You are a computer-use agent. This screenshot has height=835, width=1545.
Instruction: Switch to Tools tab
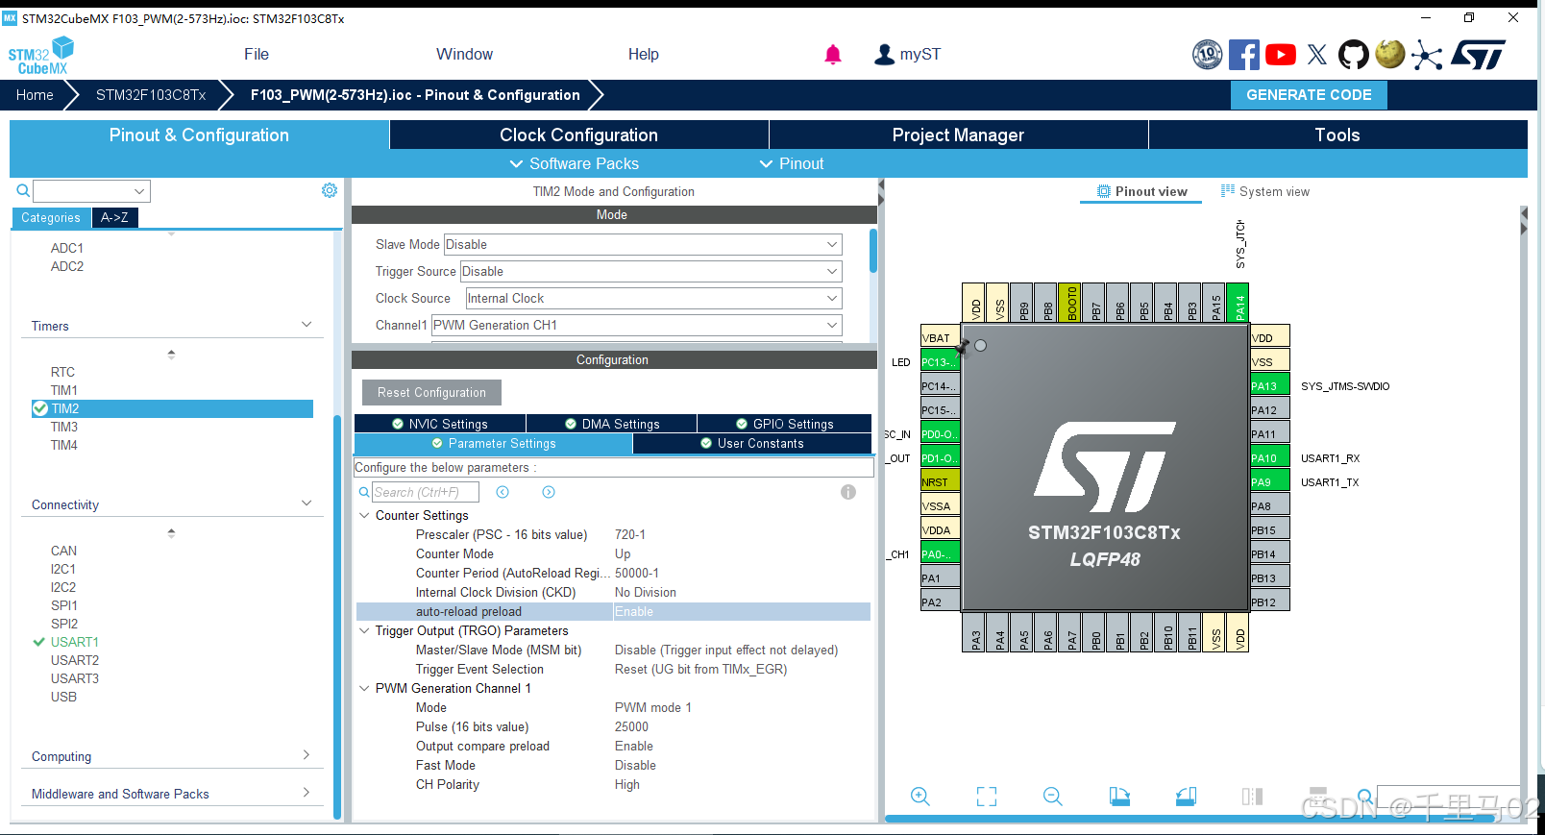[x=1337, y=135]
